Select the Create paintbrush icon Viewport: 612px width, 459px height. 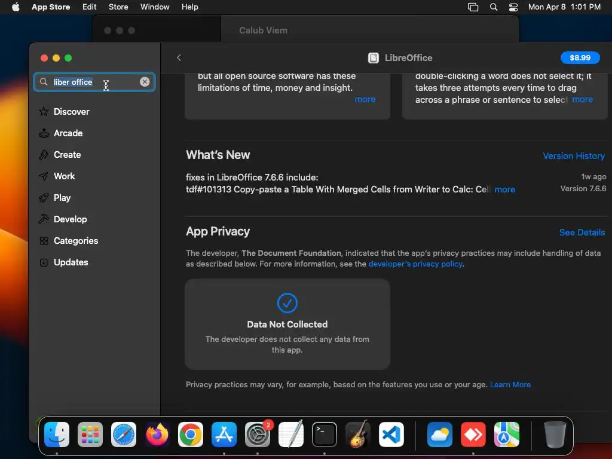click(44, 155)
